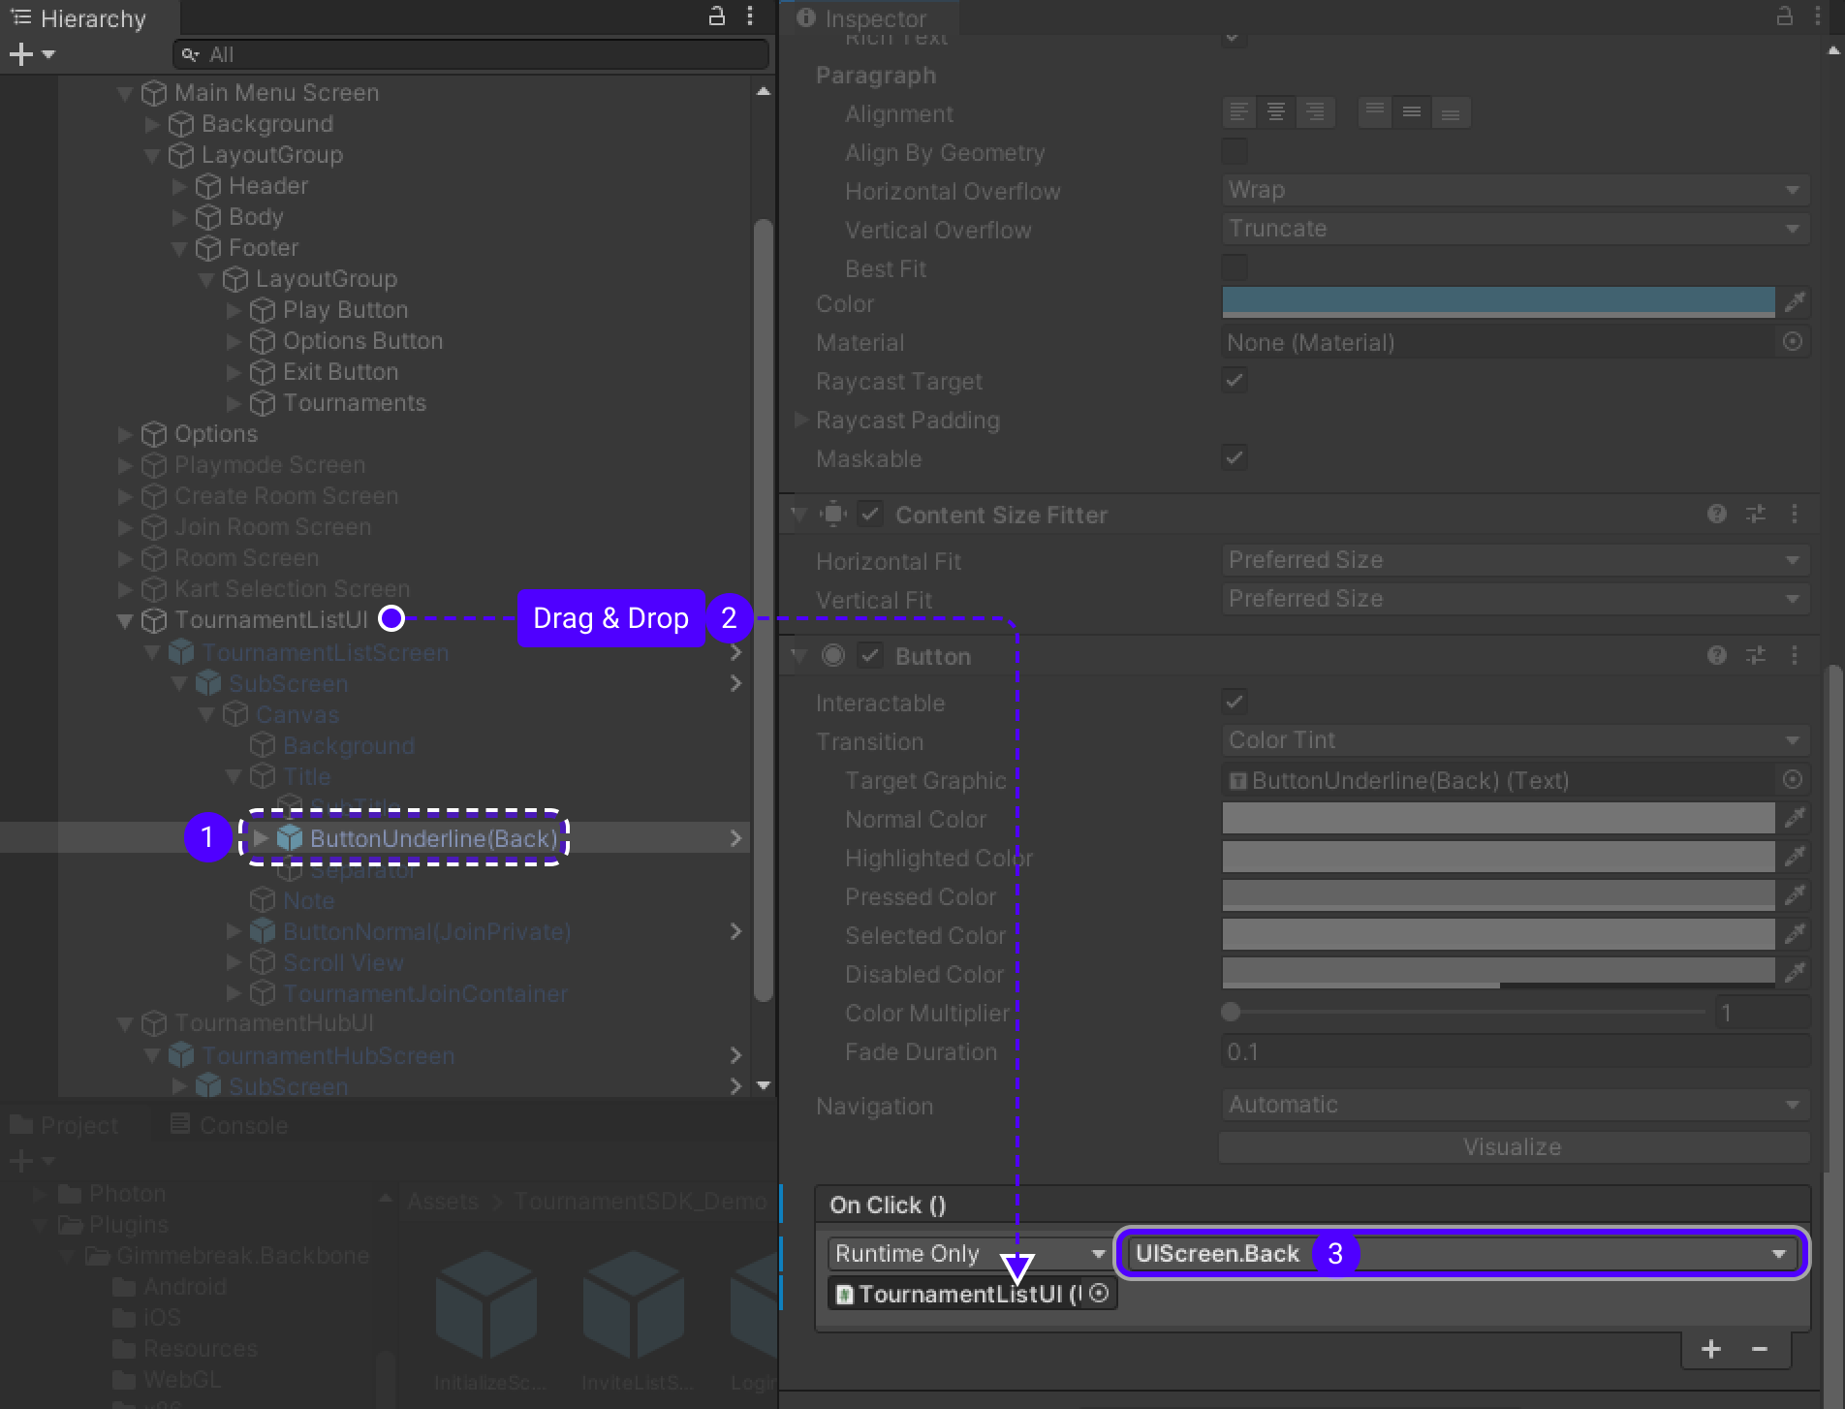The width and height of the screenshot is (1845, 1409).
Task: Open the Button component kebab menu
Action: click(1795, 656)
